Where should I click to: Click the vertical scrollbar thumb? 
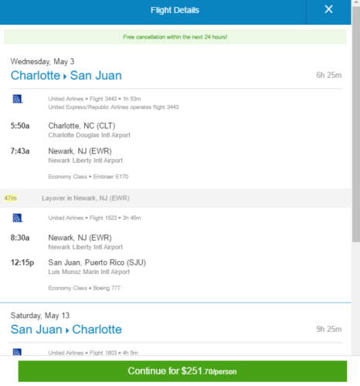pyautogui.click(x=356, y=124)
